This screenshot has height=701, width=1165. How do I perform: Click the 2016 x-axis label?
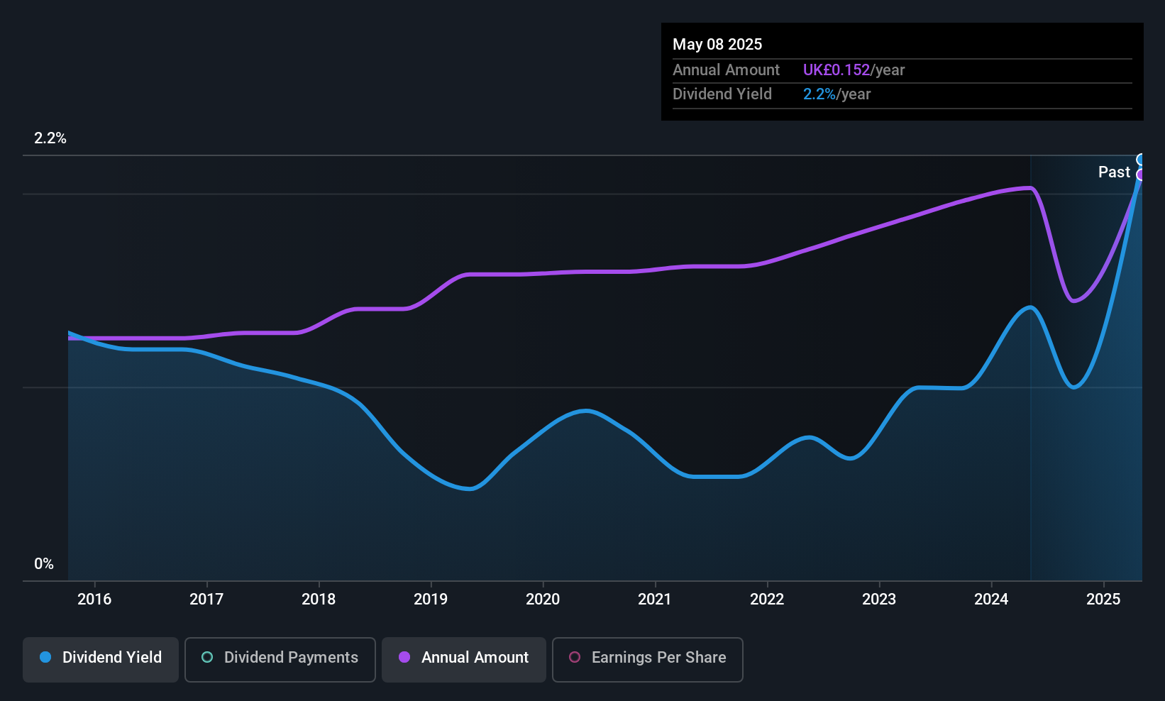[94, 600]
